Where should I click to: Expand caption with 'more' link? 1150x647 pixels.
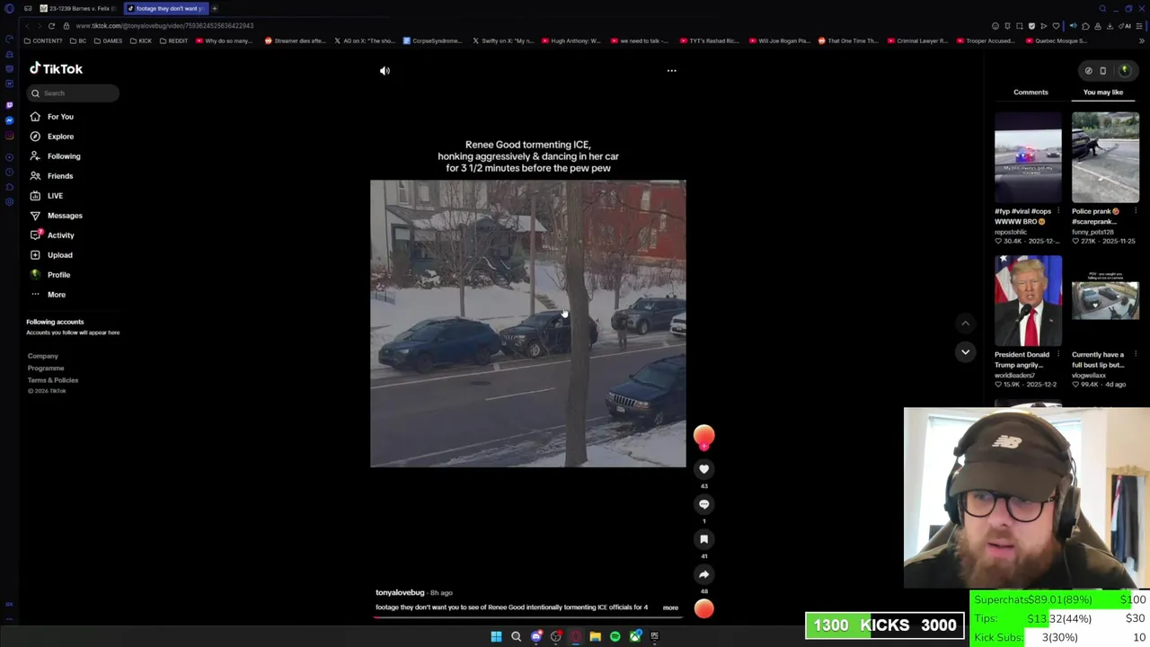pyautogui.click(x=670, y=608)
